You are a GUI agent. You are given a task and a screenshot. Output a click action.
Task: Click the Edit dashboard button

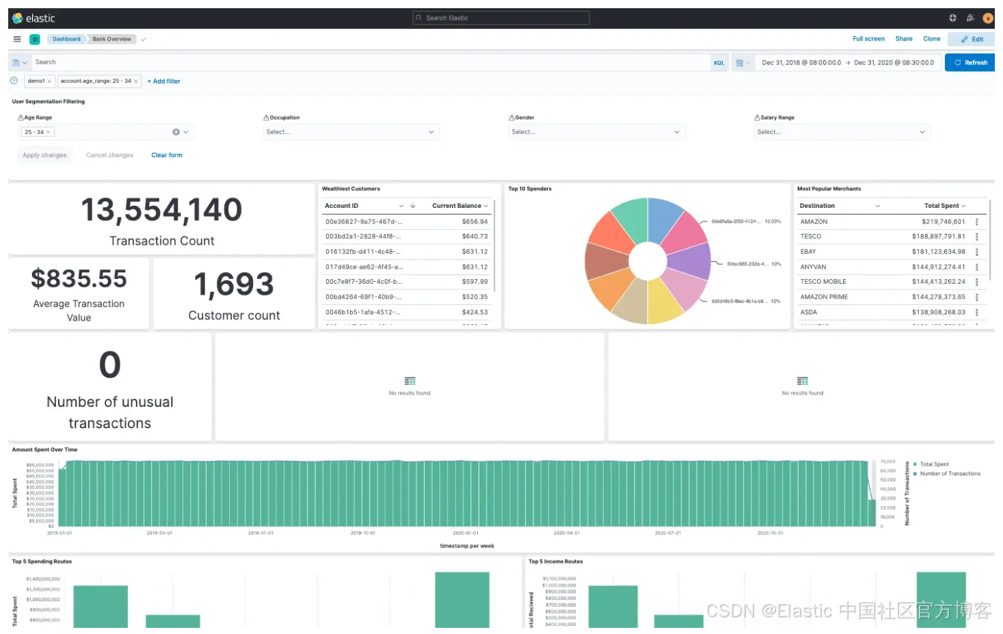coord(971,40)
